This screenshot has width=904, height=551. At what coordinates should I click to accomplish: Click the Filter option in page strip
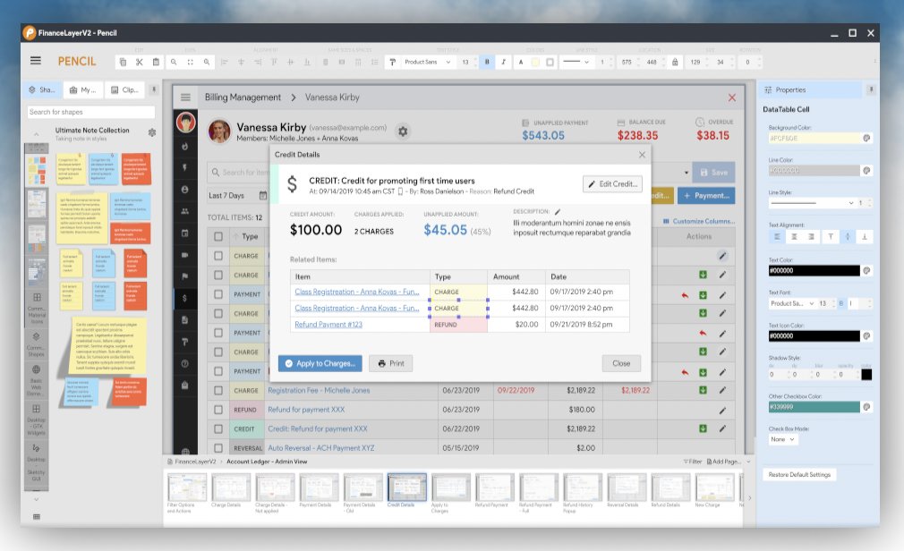coord(693,462)
